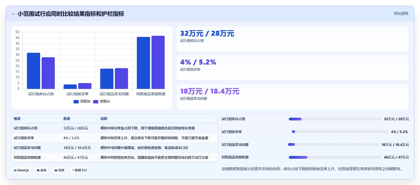The width and height of the screenshot is (420, 185).
Task: Click the 表格 tag chip
Action: pos(41,170)
